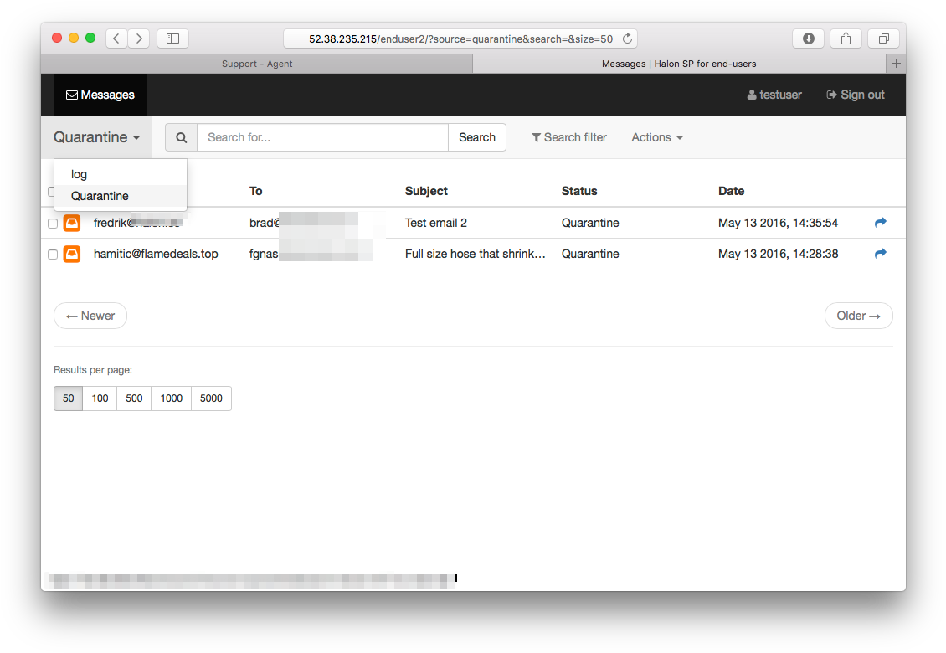Reload the page with the refresh icon
Screen dimensions: 946x653
click(x=627, y=39)
